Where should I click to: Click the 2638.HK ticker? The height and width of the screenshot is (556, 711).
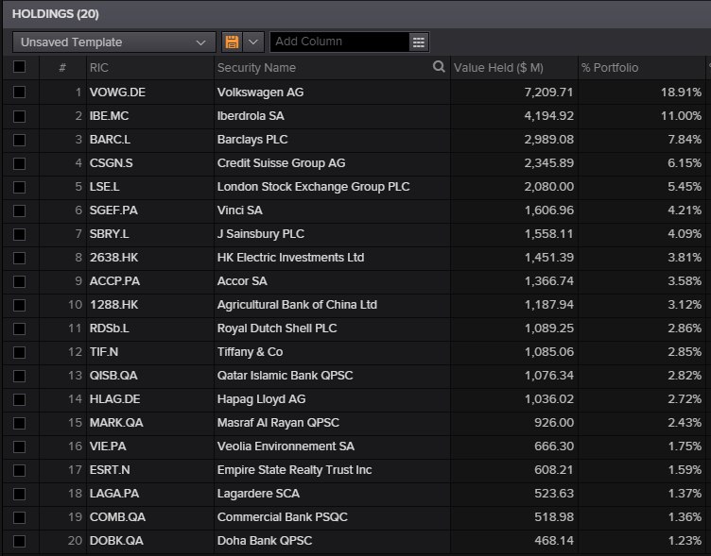(113, 257)
